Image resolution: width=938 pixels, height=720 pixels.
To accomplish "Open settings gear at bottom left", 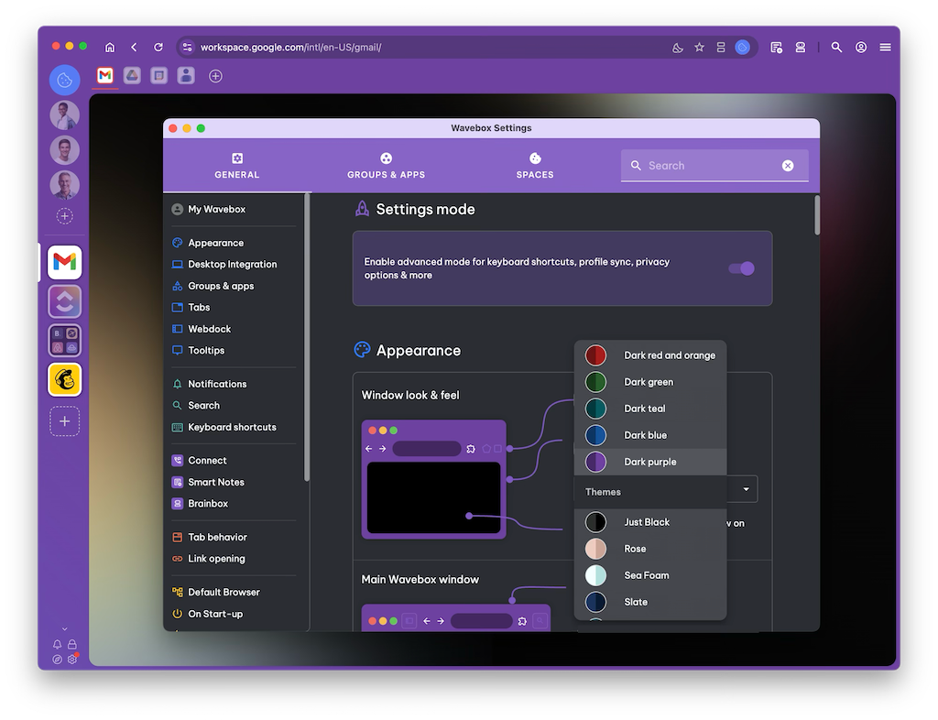I will pyautogui.click(x=72, y=659).
